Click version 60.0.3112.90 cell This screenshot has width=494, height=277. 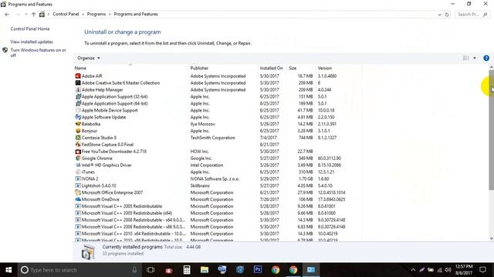click(x=330, y=159)
